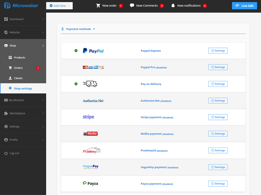Expand the sidebar Settings chevron
Image resolution: width=261 pixels, height=195 pixels.
[43, 127]
